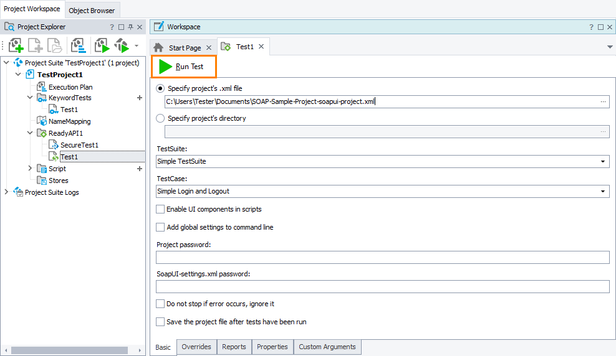The height and width of the screenshot is (356, 616).
Task: Click the Add Project toolbar icon
Action: point(16,45)
